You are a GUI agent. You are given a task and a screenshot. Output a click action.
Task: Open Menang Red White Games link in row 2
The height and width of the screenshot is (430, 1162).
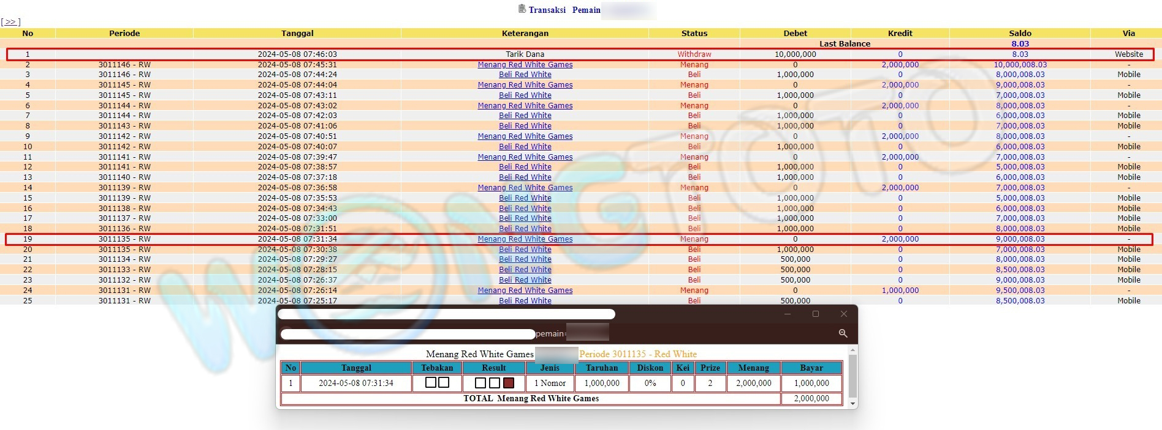pos(525,65)
